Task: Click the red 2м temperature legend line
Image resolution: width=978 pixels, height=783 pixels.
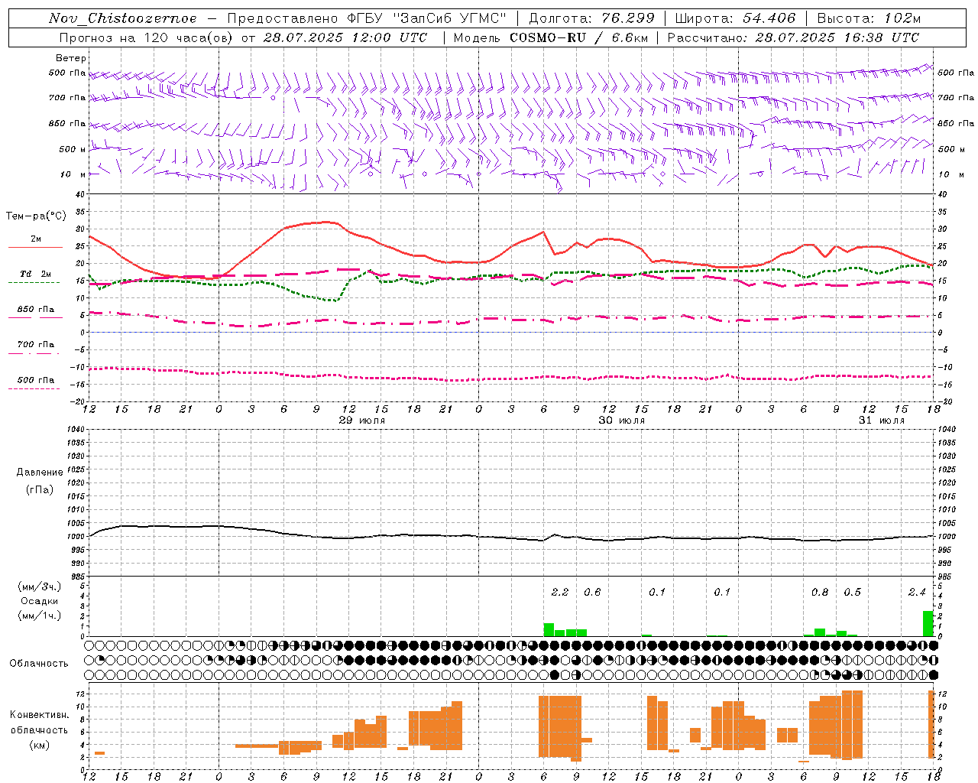Action: [x=35, y=248]
